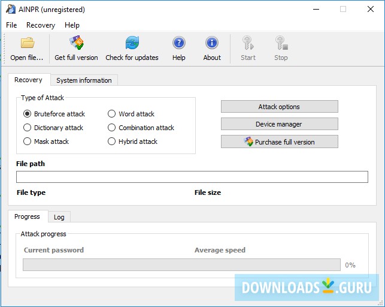385x307 pixels.
Task: Select Word attack option
Action: (111, 114)
